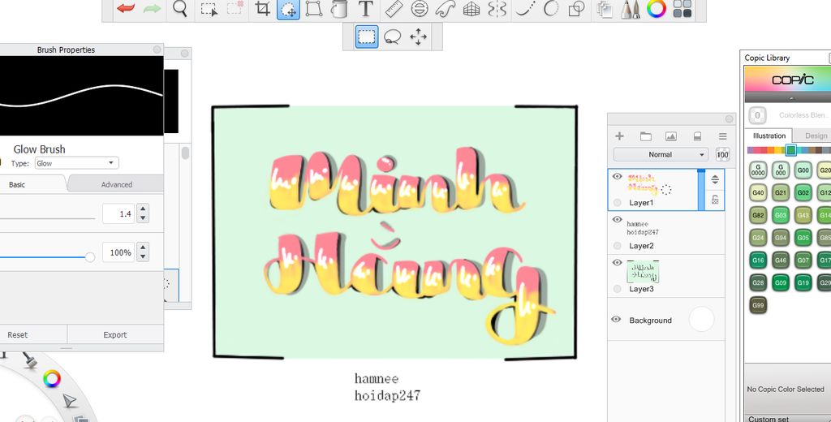
Task: Select the Crop tool
Action: (x=262, y=8)
